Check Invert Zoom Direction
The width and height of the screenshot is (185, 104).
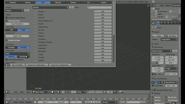click(7, 60)
